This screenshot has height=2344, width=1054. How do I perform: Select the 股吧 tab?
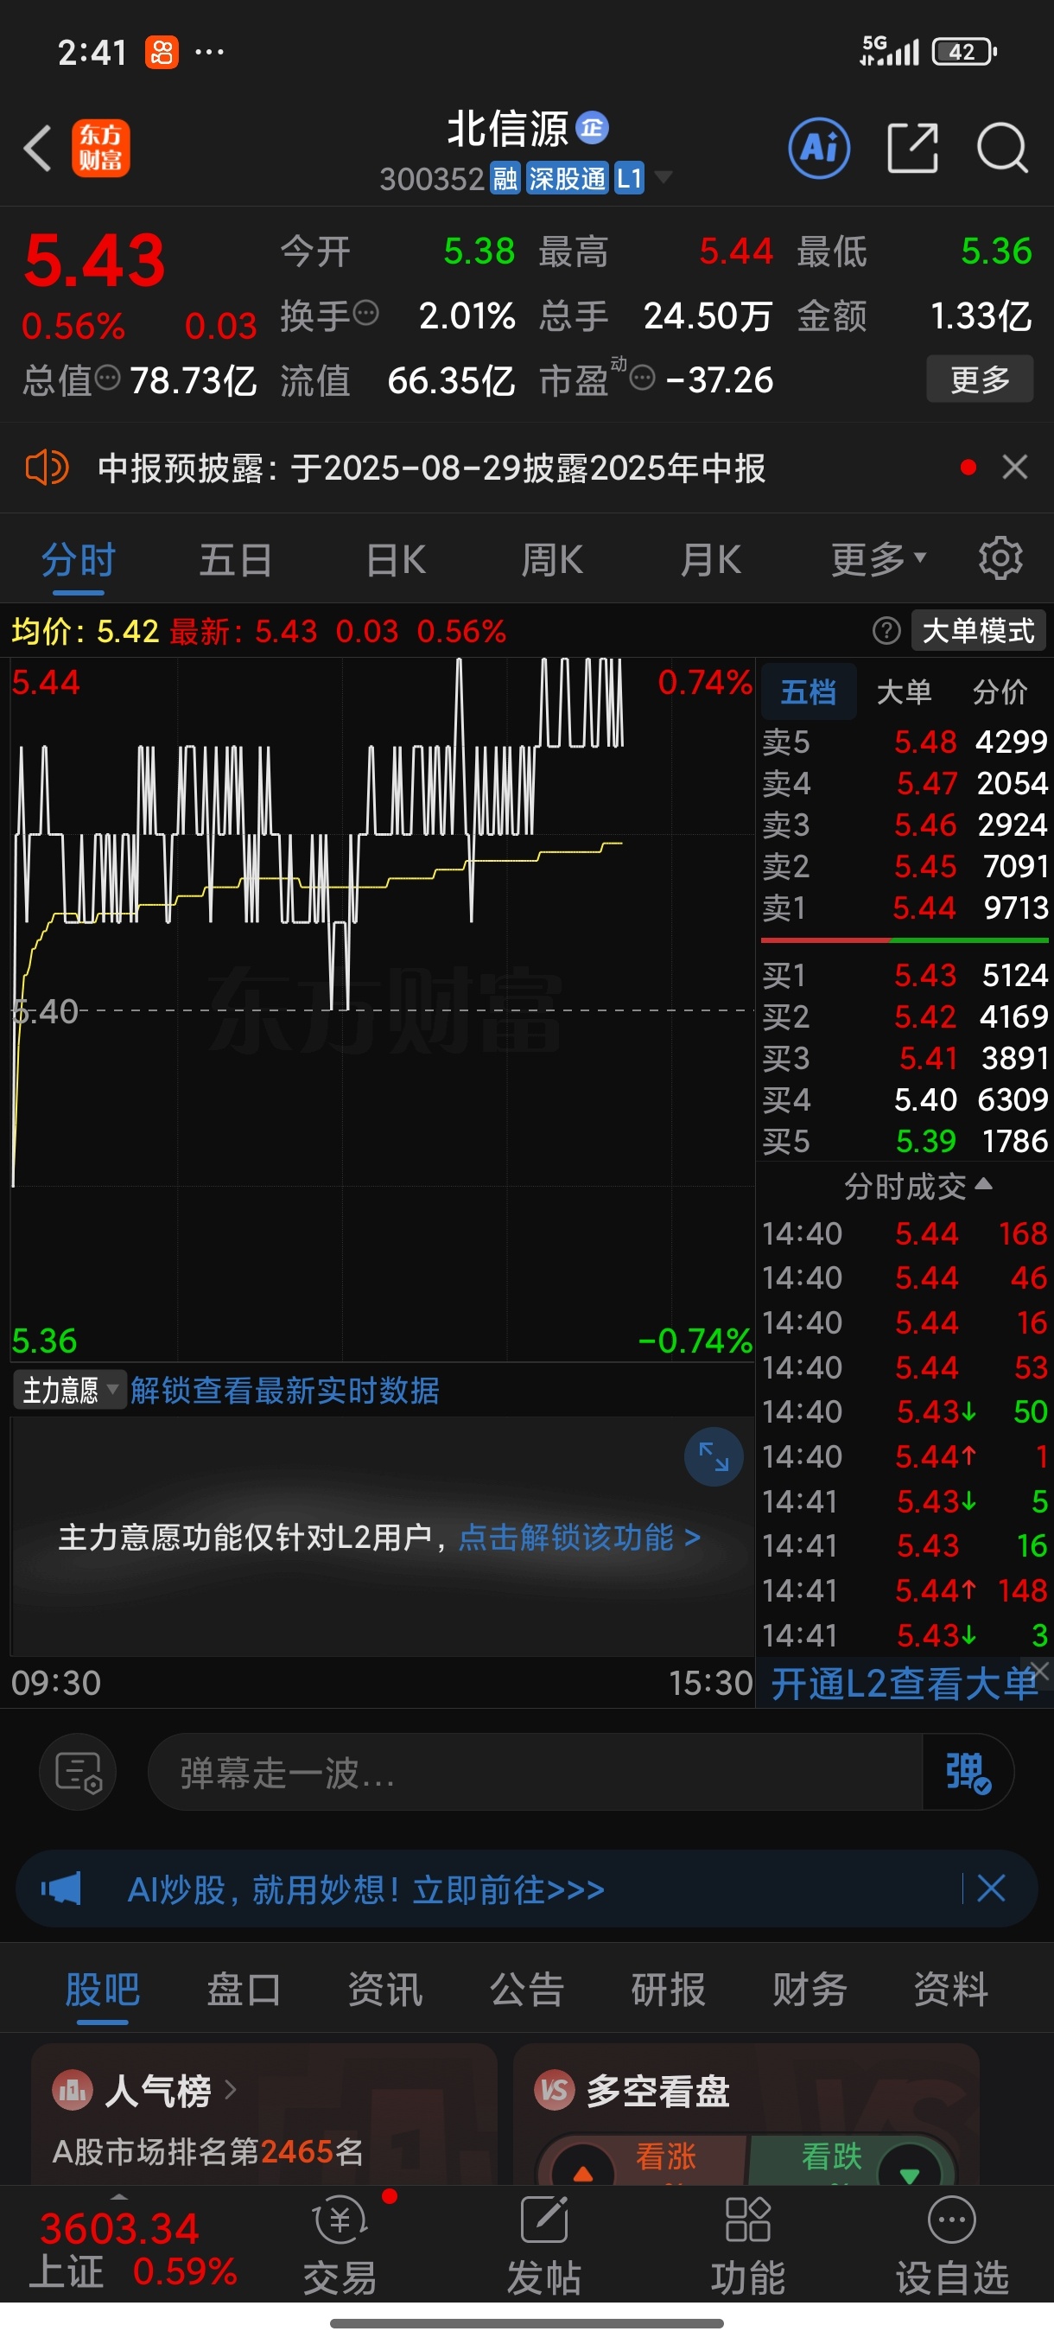pyautogui.click(x=103, y=1990)
